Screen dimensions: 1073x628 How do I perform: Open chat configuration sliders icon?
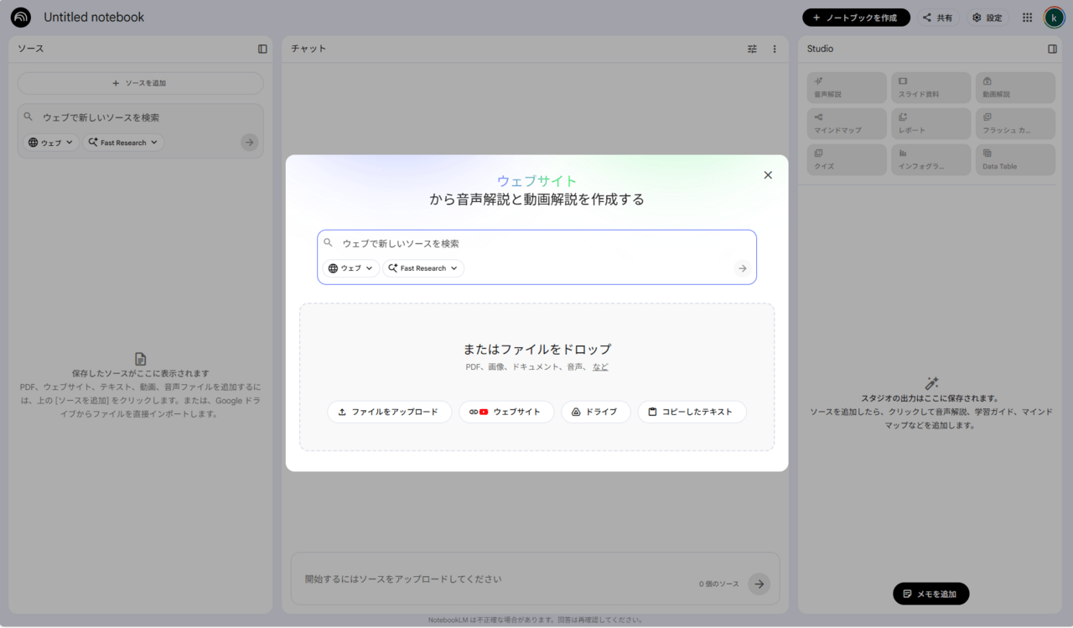(752, 49)
